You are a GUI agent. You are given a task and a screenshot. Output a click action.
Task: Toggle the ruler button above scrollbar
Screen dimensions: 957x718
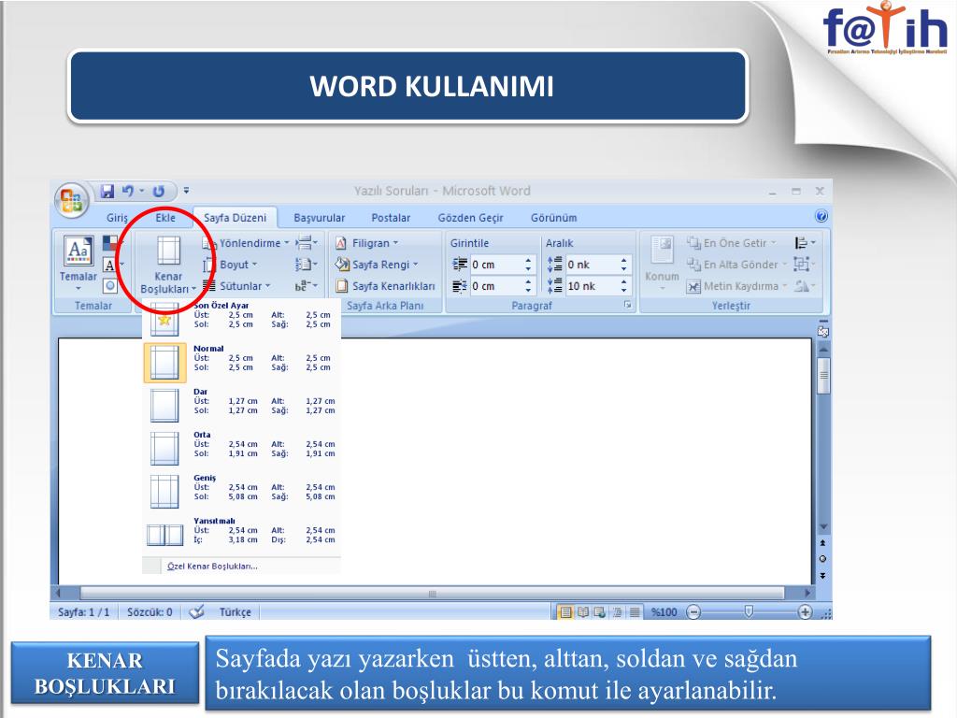point(823,330)
